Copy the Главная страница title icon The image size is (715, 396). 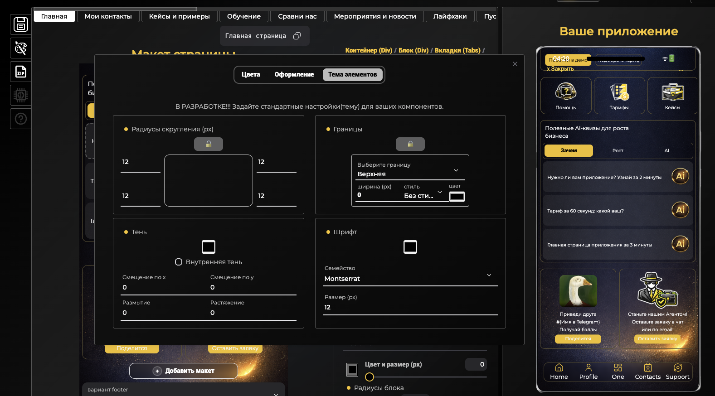[x=297, y=36]
